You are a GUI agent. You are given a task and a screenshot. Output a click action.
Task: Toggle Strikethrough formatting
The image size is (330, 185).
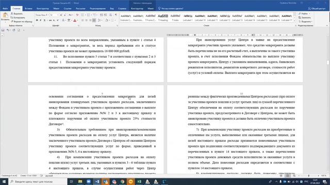[50, 21]
